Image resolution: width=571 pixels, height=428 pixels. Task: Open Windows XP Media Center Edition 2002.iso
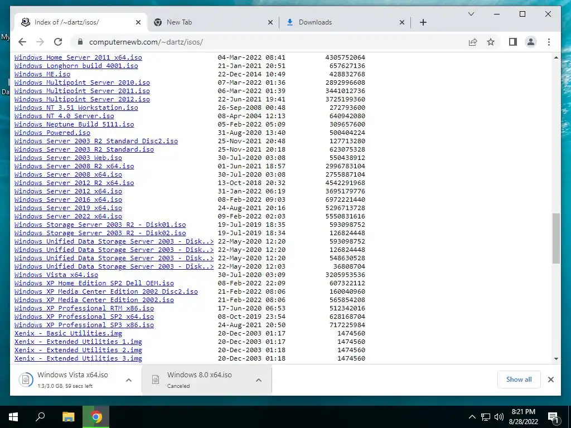click(x=94, y=300)
